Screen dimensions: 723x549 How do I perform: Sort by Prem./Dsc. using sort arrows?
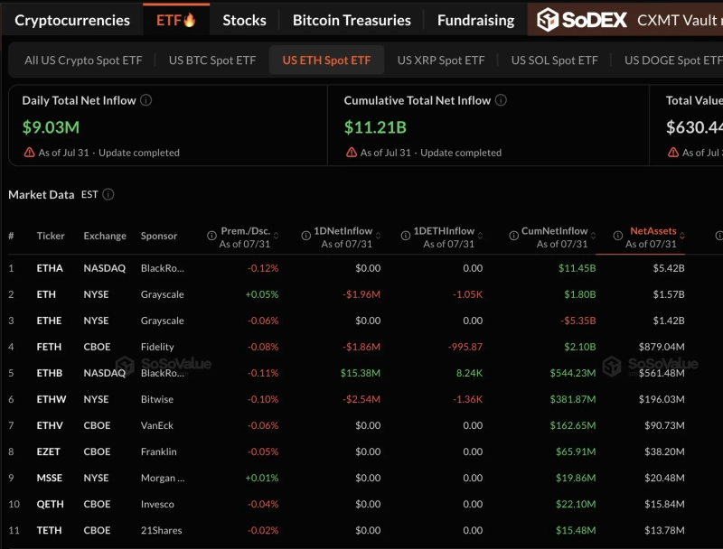tap(276, 236)
